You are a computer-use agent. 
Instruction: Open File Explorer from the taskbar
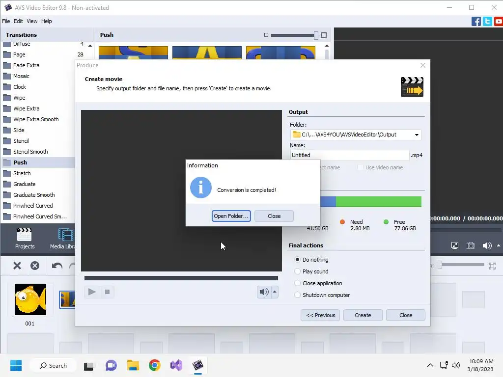click(133, 365)
